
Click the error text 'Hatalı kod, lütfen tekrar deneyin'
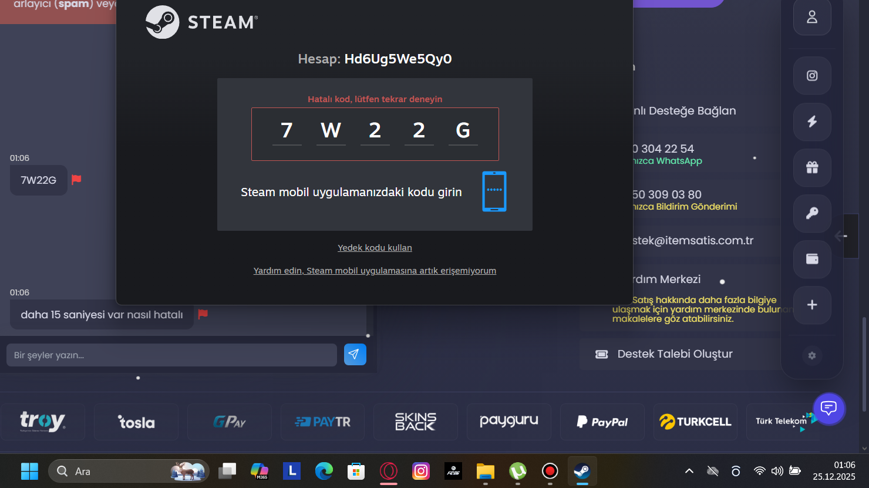pos(375,99)
